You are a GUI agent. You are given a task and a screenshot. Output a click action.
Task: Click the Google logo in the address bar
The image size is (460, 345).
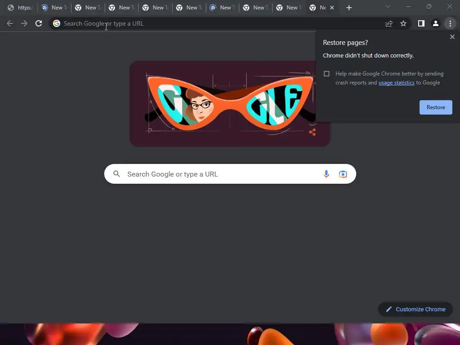pos(57,23)
